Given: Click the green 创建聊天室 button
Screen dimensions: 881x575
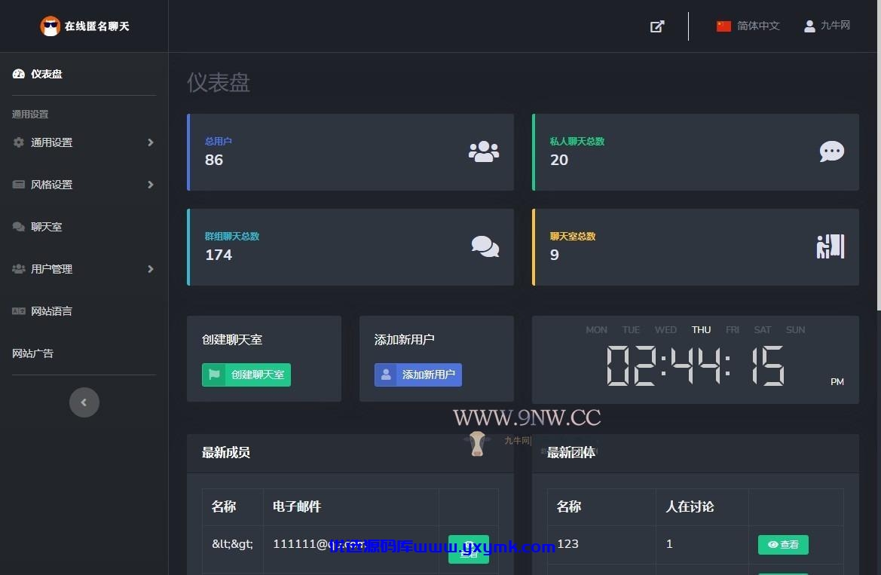Looking at the screenshot, I should (246, 375).
